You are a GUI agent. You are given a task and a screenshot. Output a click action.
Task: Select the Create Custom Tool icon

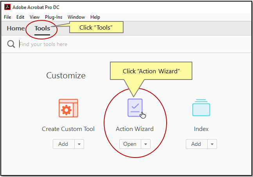click(x=68, y=108)
